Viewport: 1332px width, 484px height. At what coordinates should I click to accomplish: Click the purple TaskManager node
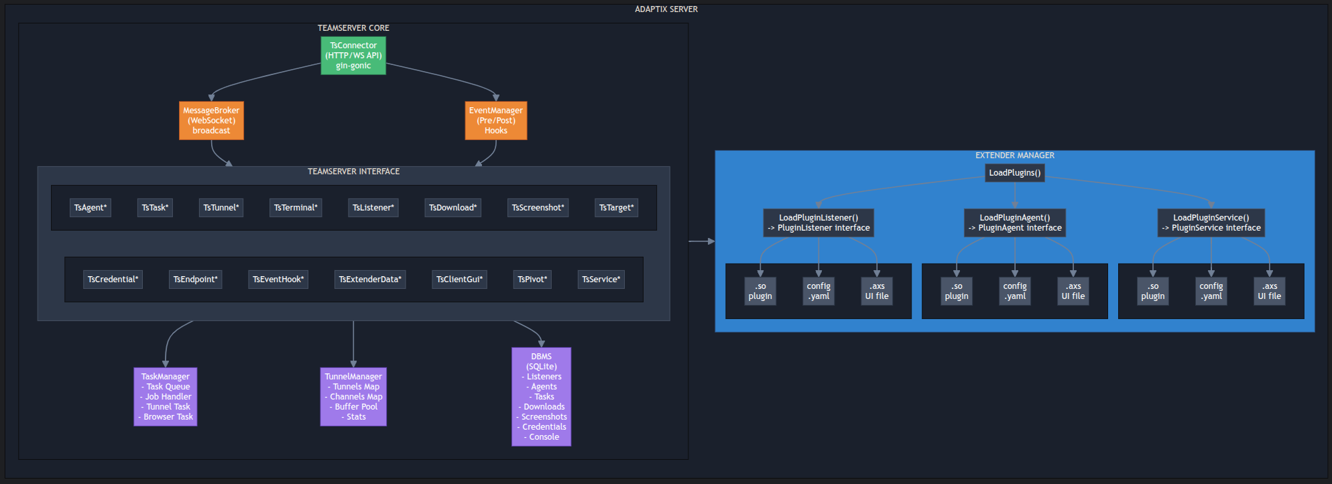(x=166, y=397)
